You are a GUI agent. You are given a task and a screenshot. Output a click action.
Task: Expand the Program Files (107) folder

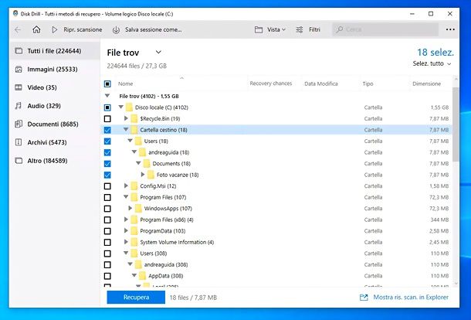[127, 197]
